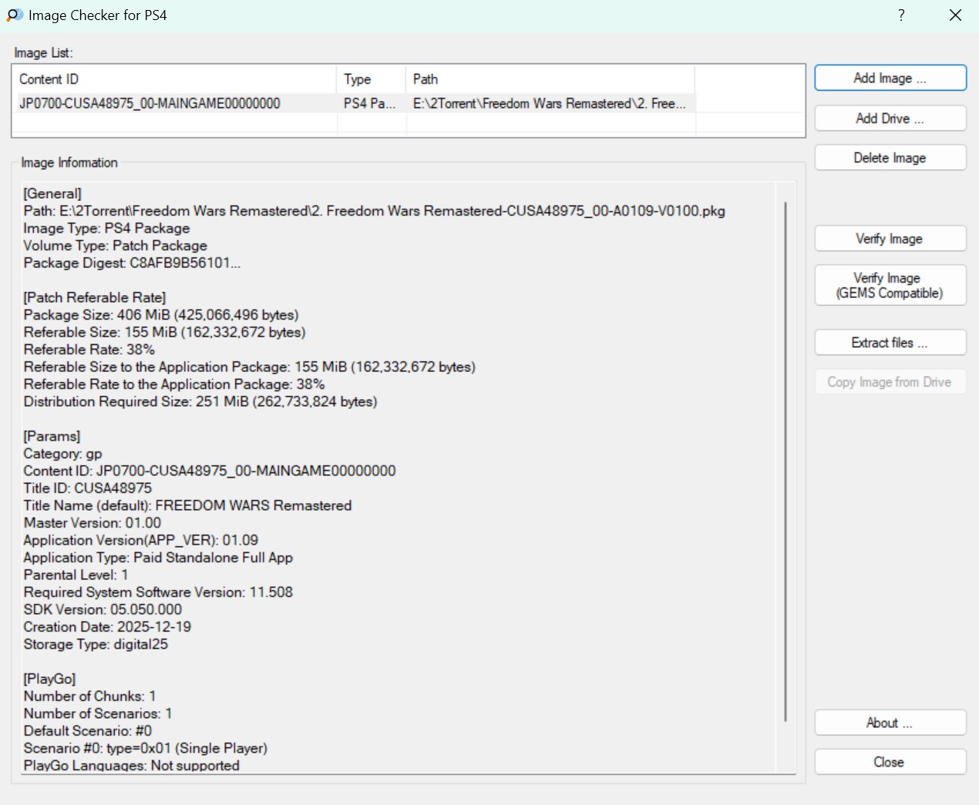This screenshot has width=979, height=805.
Task: Click the Add Drive button
Action: tap(890, 118)
